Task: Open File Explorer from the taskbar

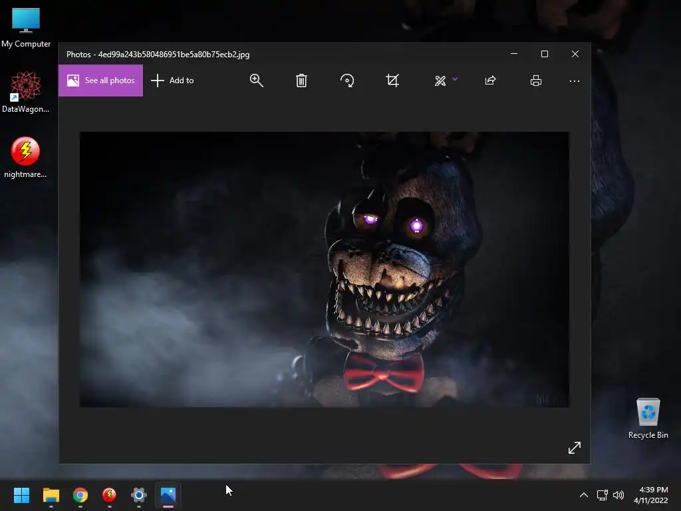Action: [51, 495]
